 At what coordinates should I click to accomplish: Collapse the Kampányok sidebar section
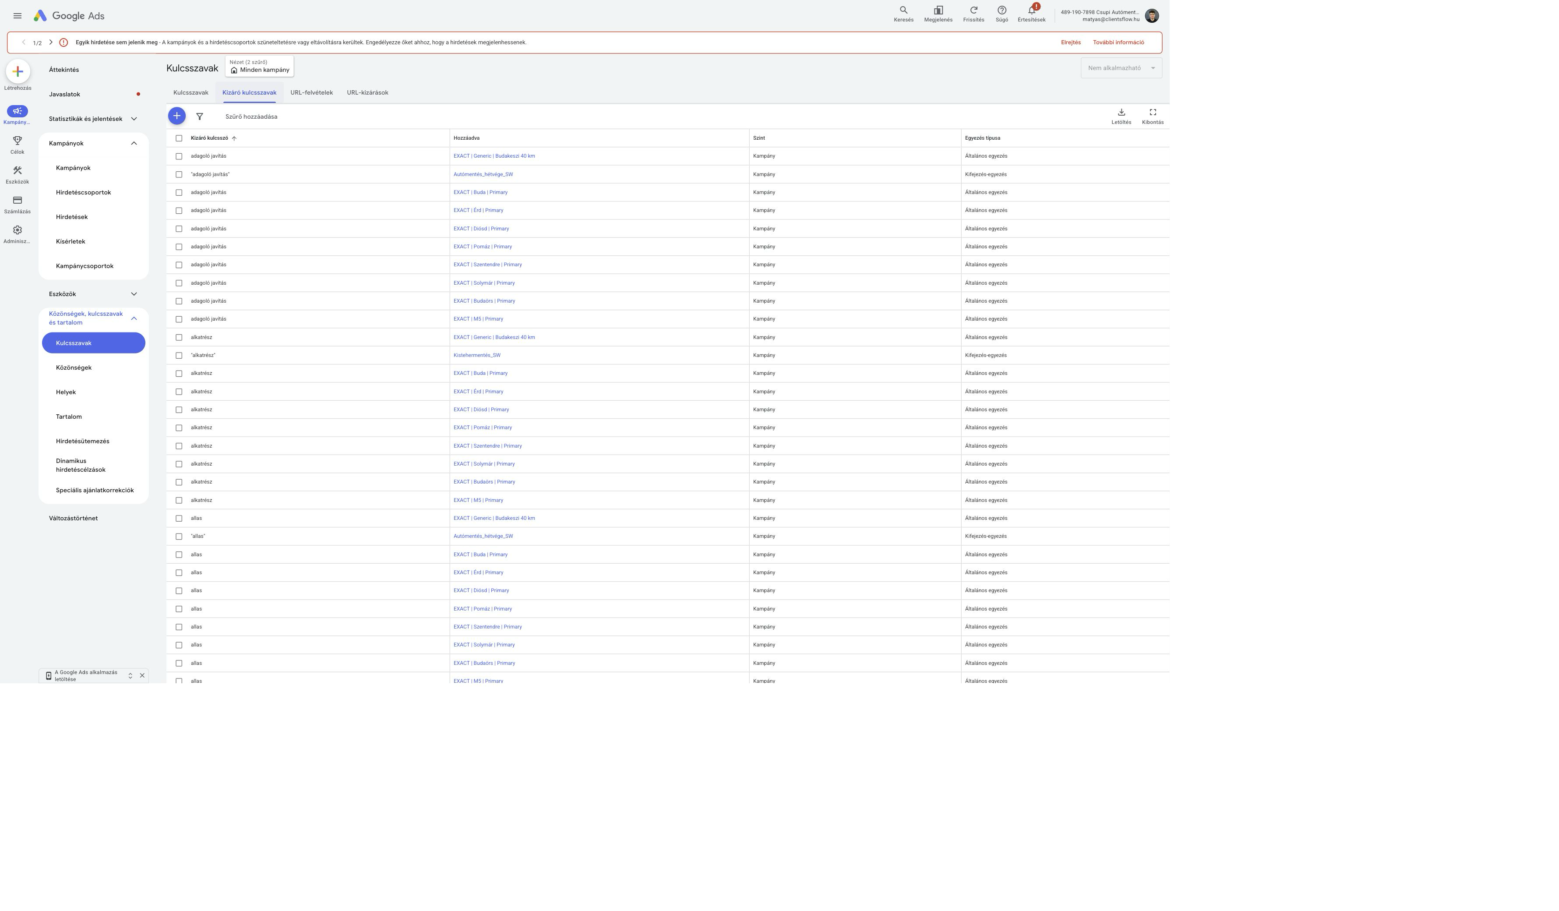[134, 143]
